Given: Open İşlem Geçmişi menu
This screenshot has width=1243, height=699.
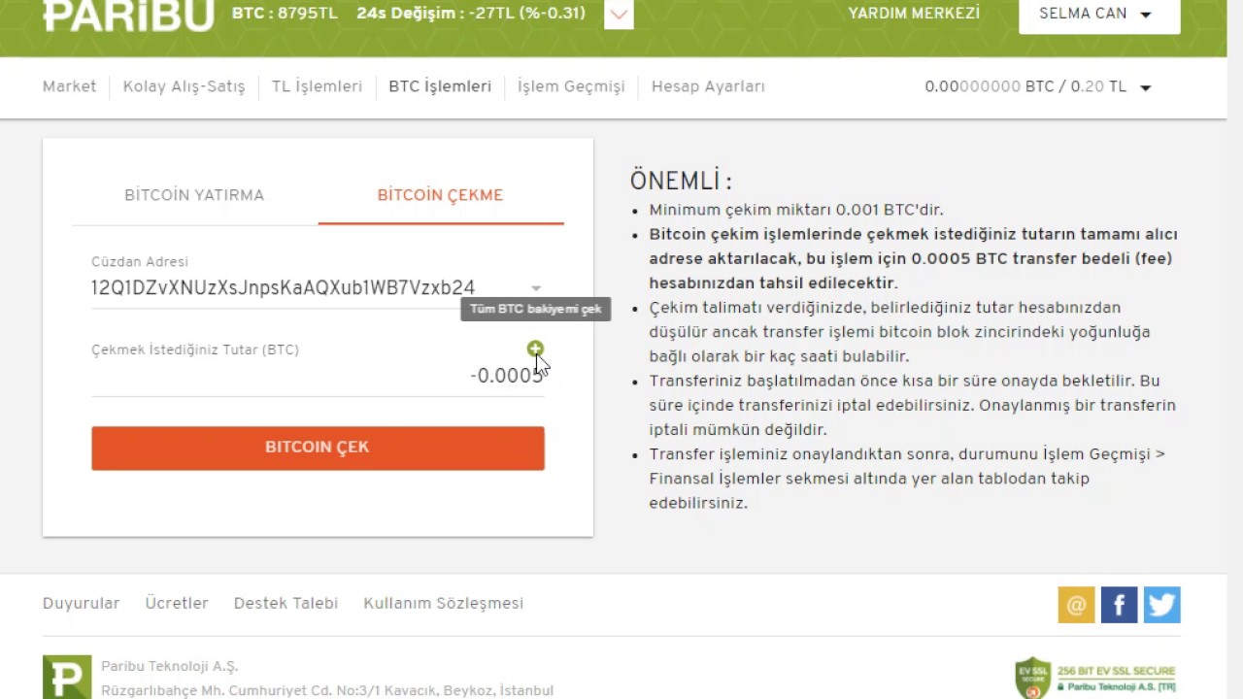Looking at the screenshot, I should click(571, 86).
